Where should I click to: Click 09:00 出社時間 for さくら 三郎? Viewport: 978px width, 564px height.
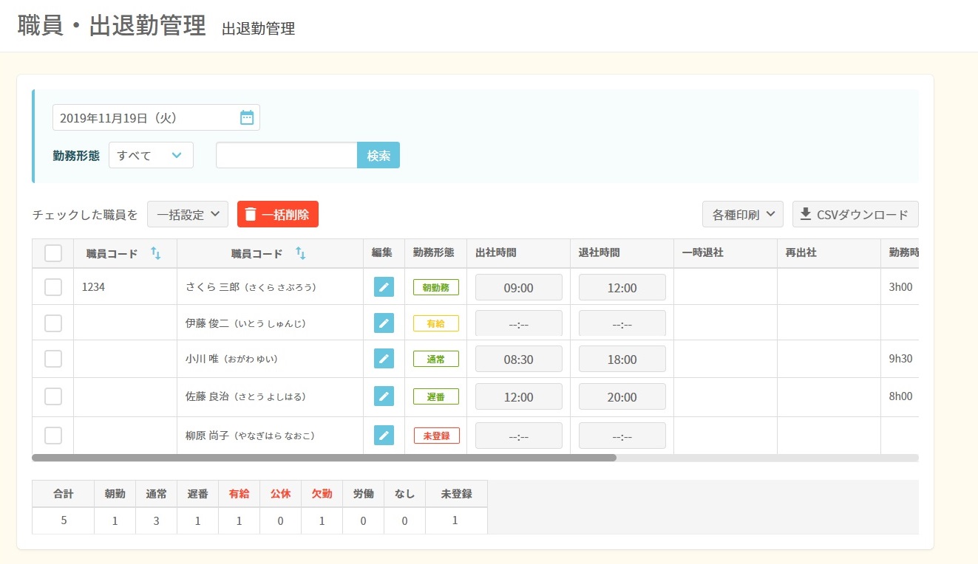(518, 287)
